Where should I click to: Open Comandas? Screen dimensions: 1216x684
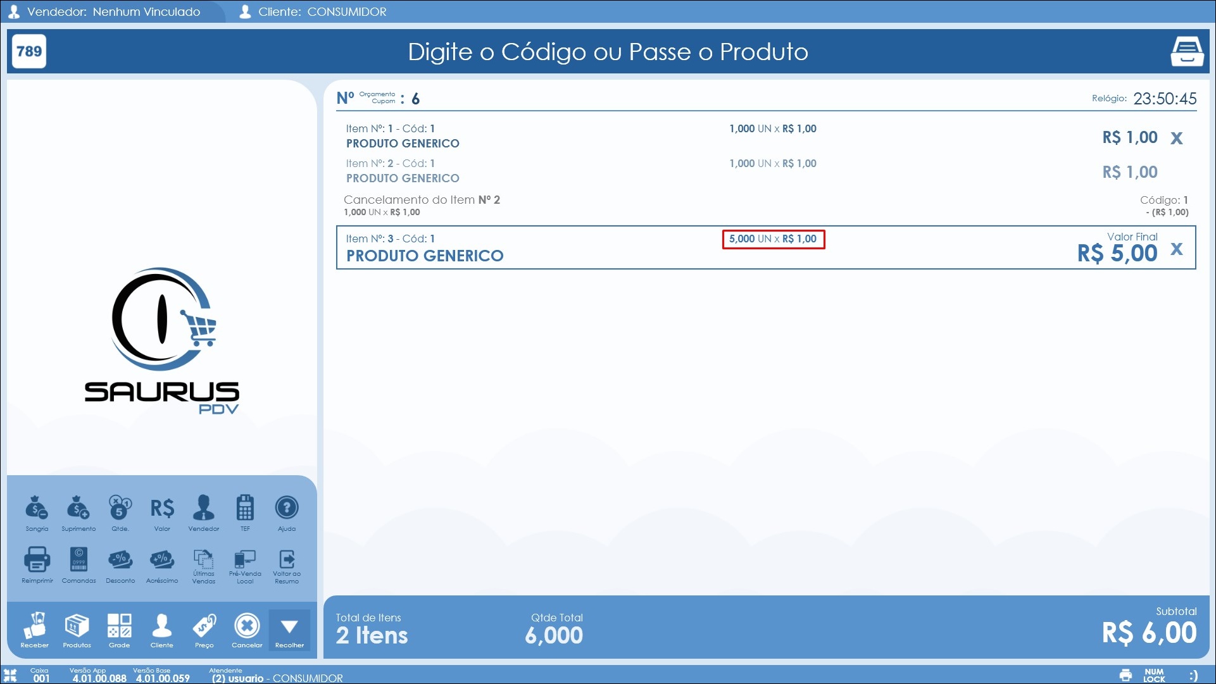point(78,565)
